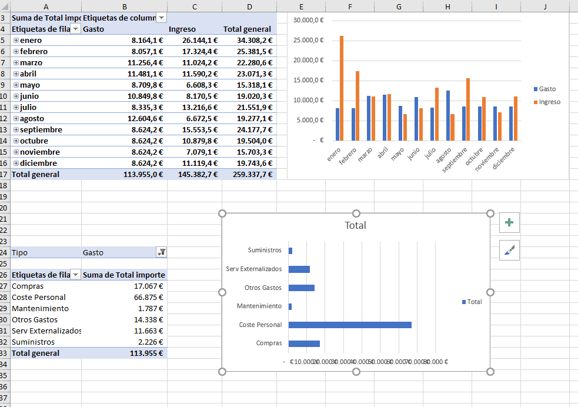
Task: Select the Total general 259.337,7 € cell
Action: tap(249, 174)
